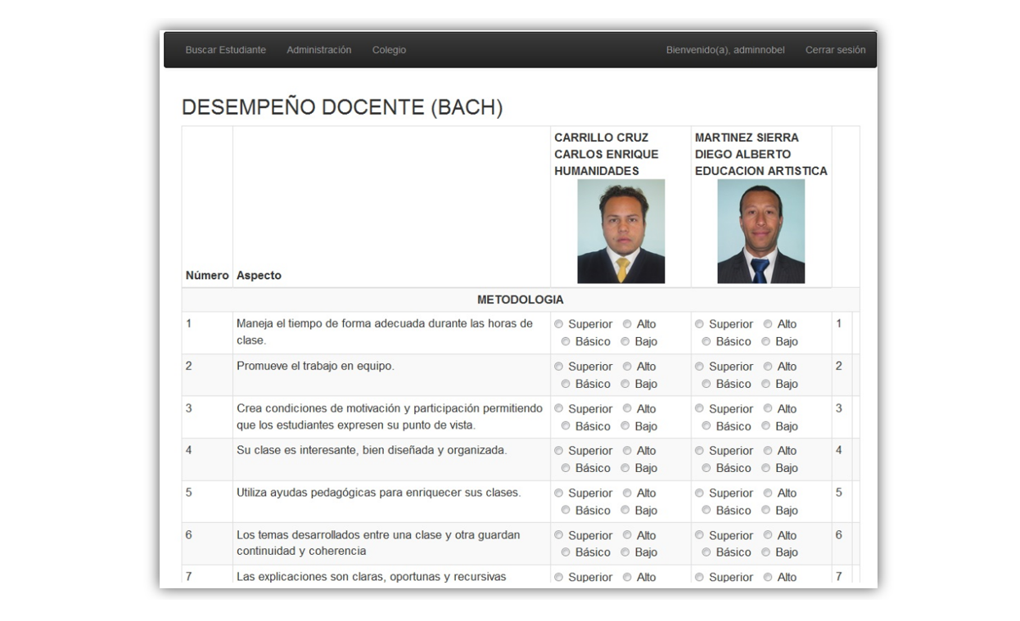The height and width of the screenshot is (621, 1020).
Task: Select Básico for Carrillo on question 5
Action: (566, 511)
